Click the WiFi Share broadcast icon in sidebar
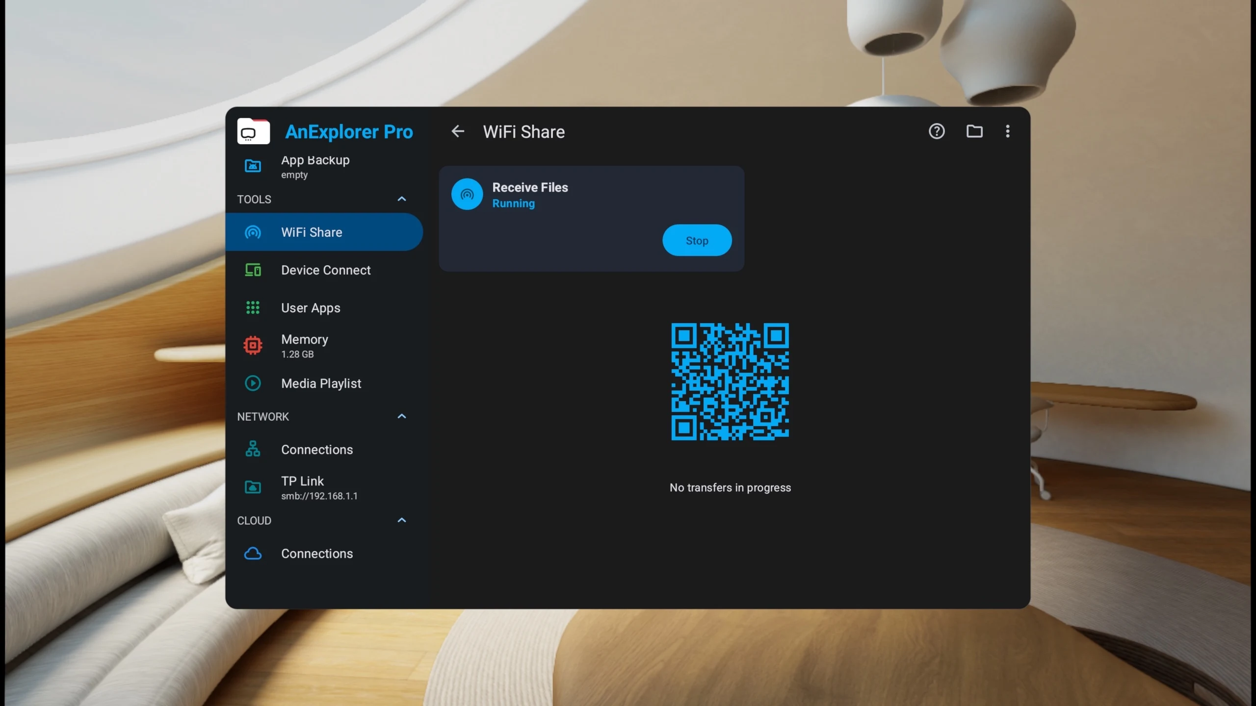The height and width of the screenshot is (706, 1256). (253, 232)
